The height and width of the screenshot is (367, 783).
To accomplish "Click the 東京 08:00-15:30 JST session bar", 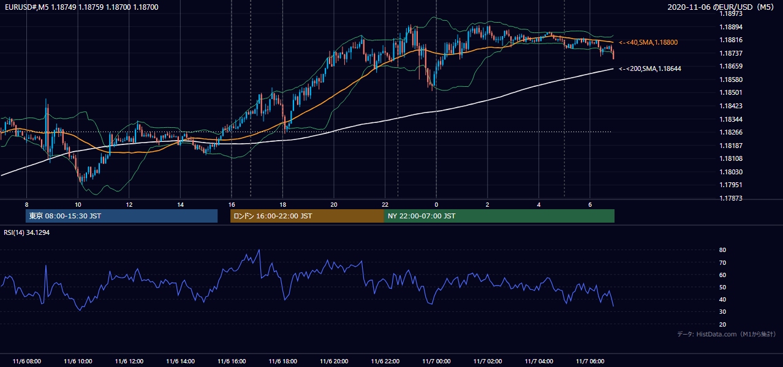I will tap(121, 216).
